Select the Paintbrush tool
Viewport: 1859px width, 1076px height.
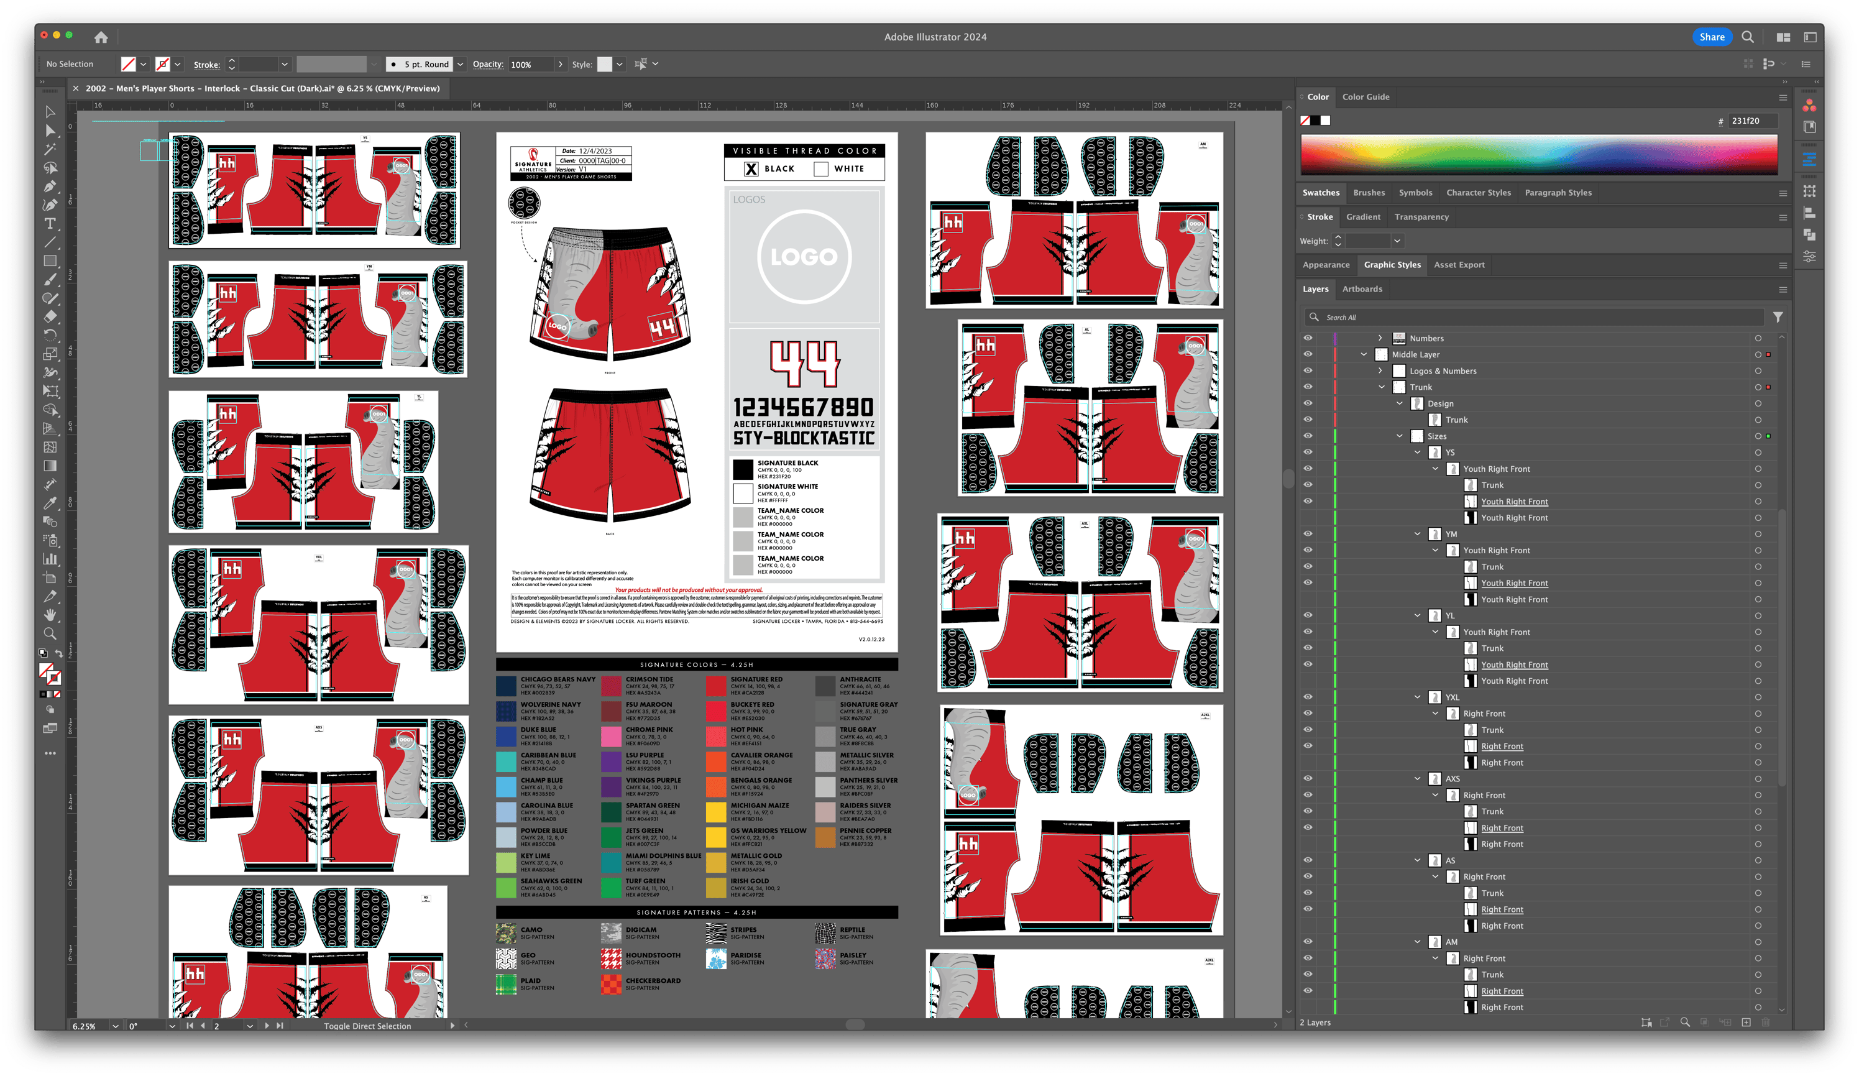[x=51, y=279]
